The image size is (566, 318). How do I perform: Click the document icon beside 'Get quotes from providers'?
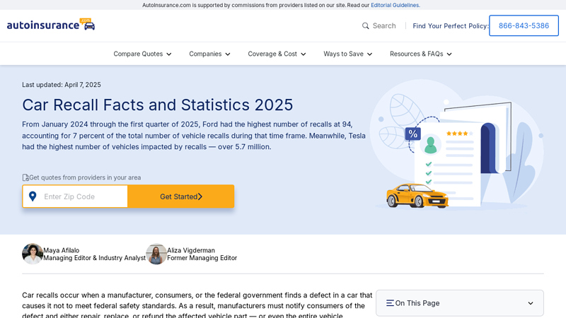click(x=25, y=177)
